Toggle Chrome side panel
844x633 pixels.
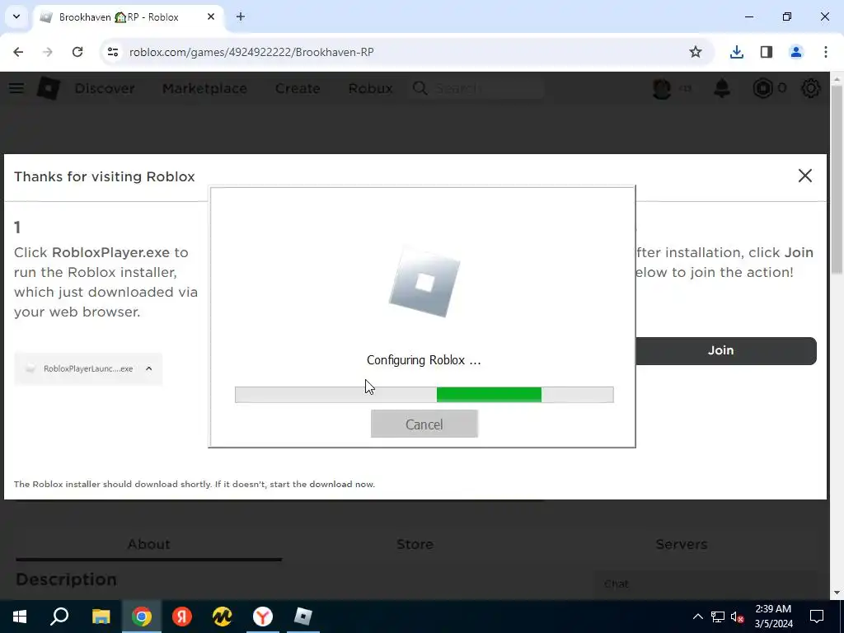pos(767,52)
